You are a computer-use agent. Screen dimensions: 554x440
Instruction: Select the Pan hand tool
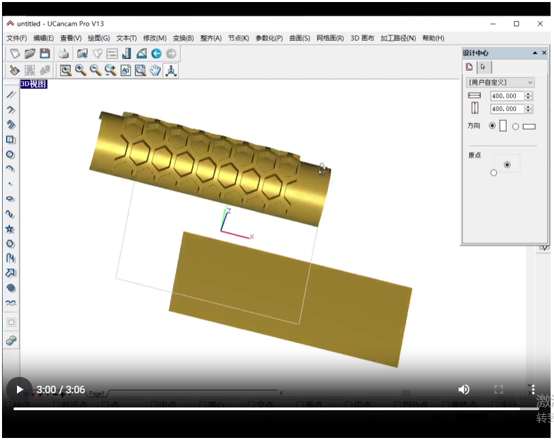(155, 70)
